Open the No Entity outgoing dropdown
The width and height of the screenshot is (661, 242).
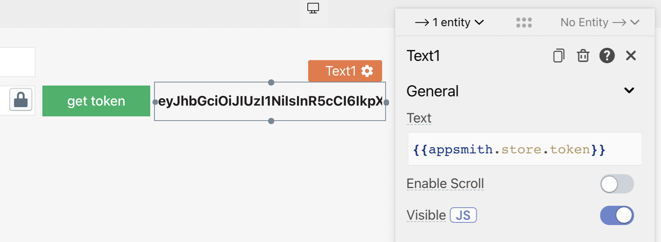[x=600, y=22]
